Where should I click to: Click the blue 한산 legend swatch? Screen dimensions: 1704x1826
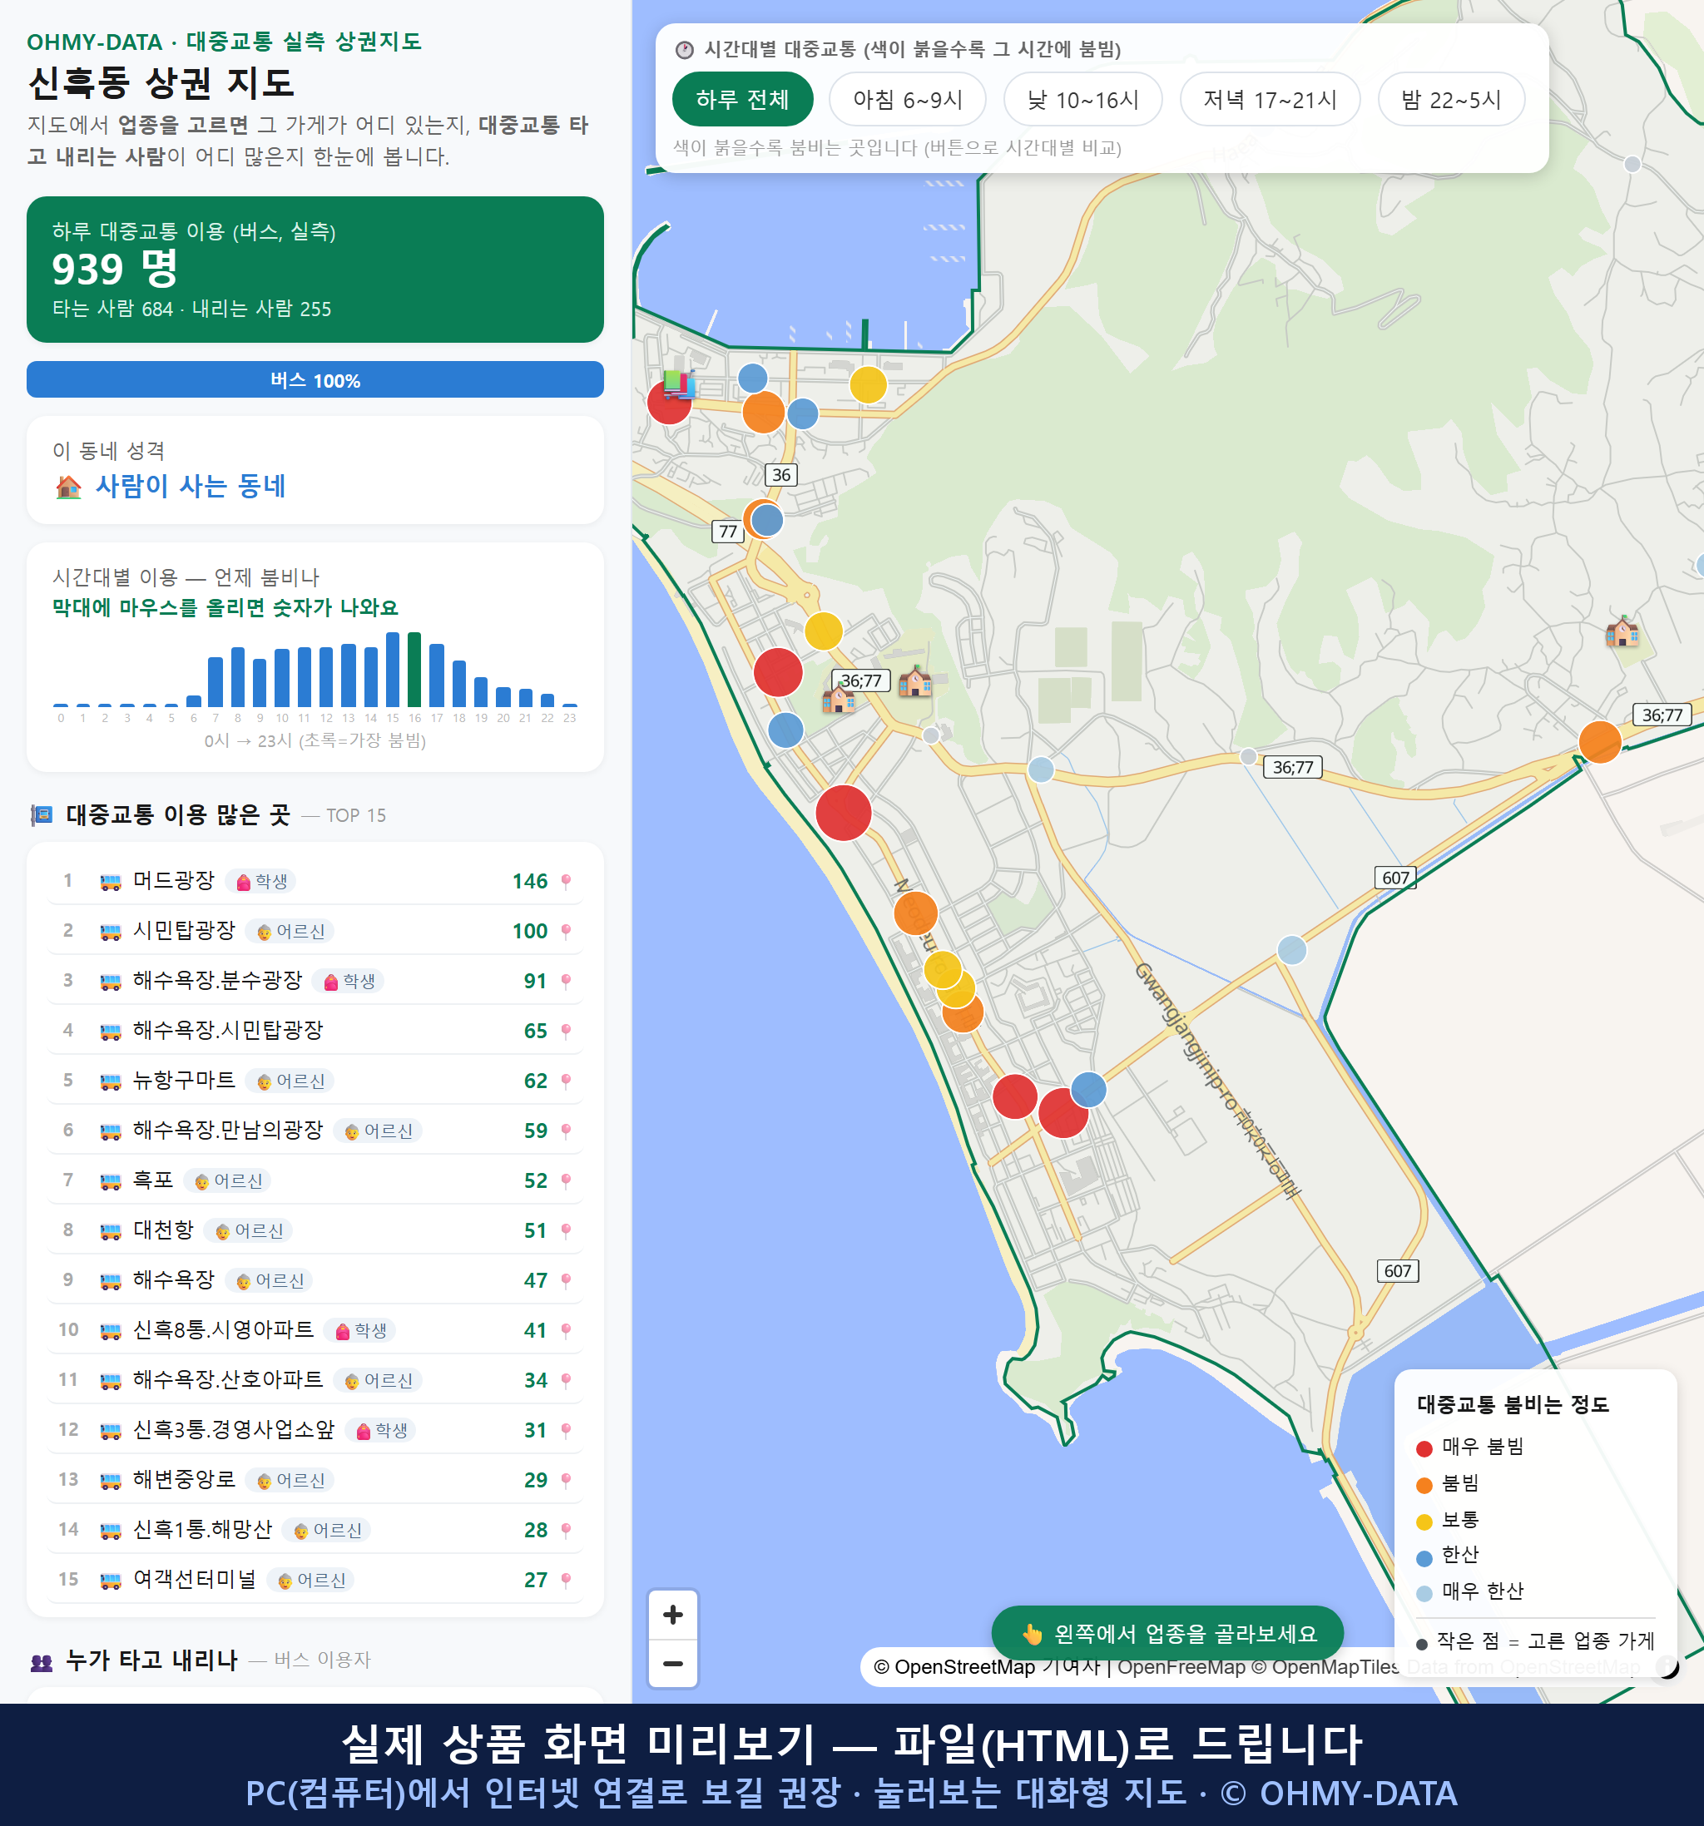click(1424, 1558)
